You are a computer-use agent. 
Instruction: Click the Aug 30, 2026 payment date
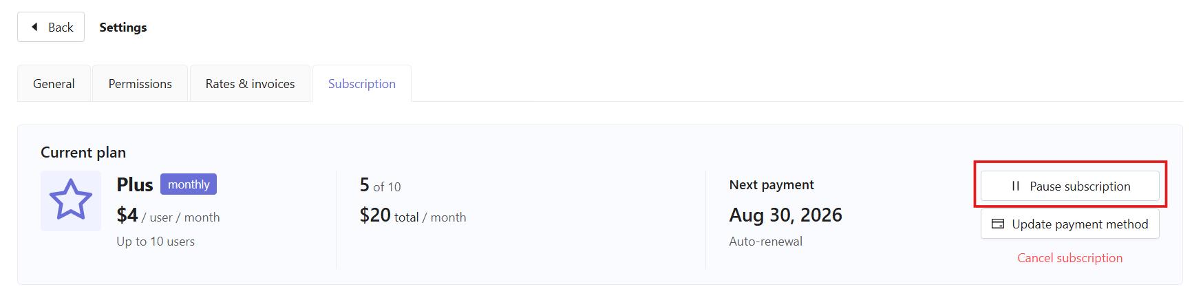point(786,215)
